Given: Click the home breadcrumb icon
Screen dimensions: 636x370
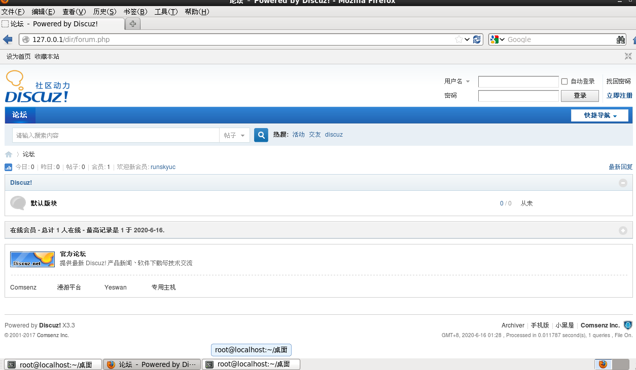Looking at the screenshot, I should tap(9, 154).
